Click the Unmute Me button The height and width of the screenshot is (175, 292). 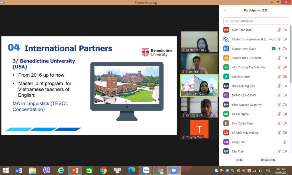coord(268,160)
